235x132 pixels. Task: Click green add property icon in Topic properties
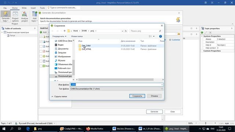coord(202,33)
